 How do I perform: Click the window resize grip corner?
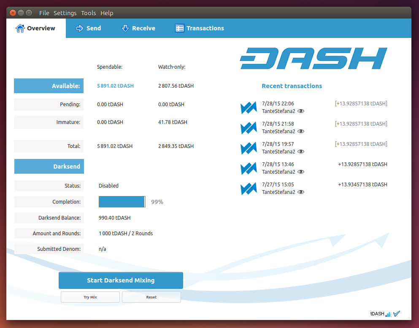coord(409,317)
